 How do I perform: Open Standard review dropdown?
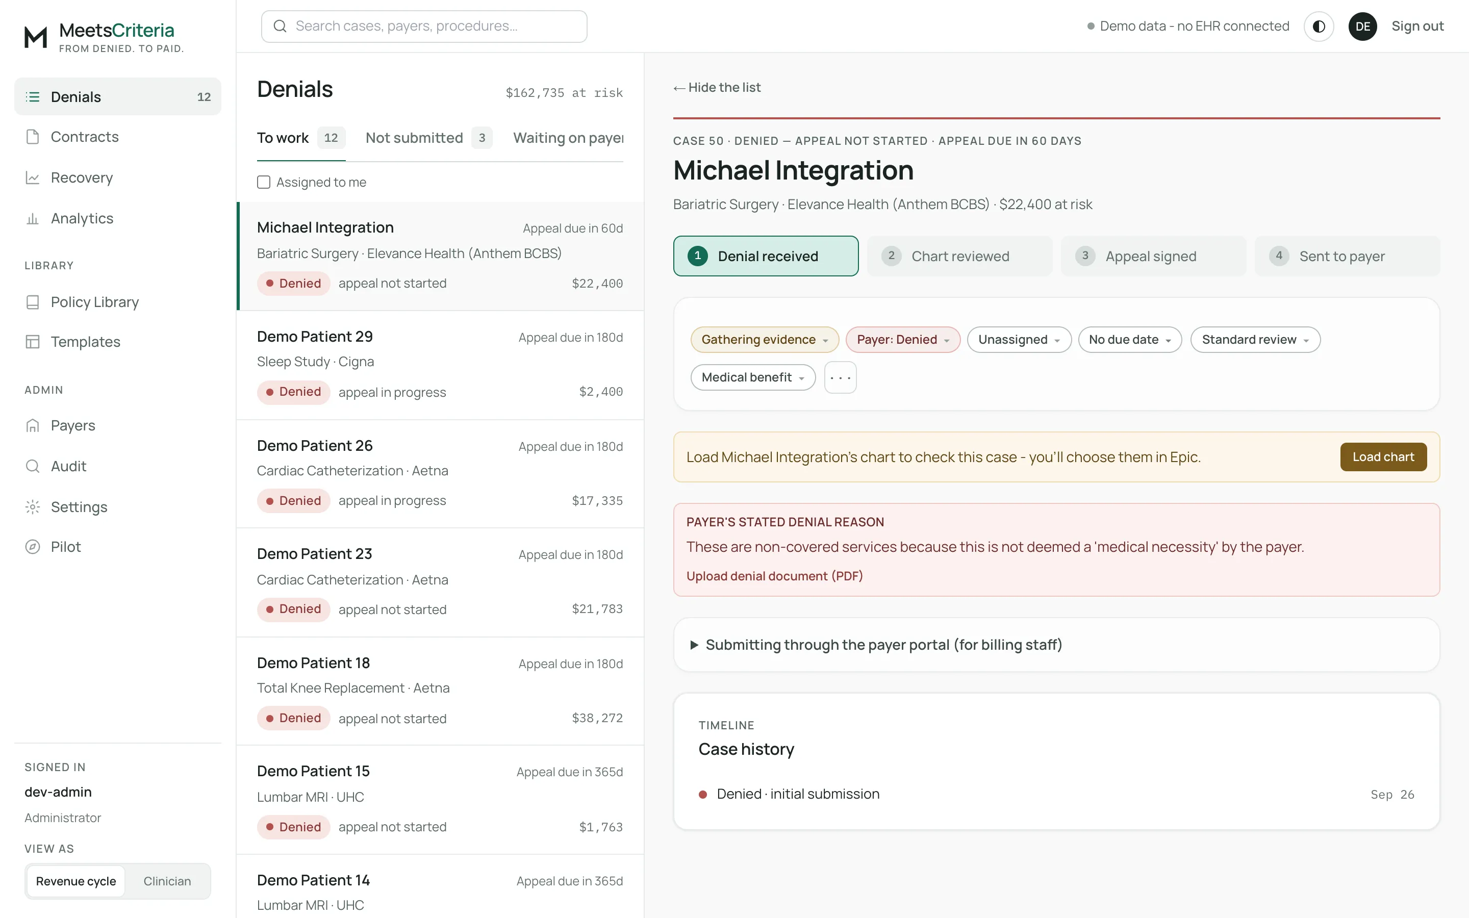point(1255,339)
